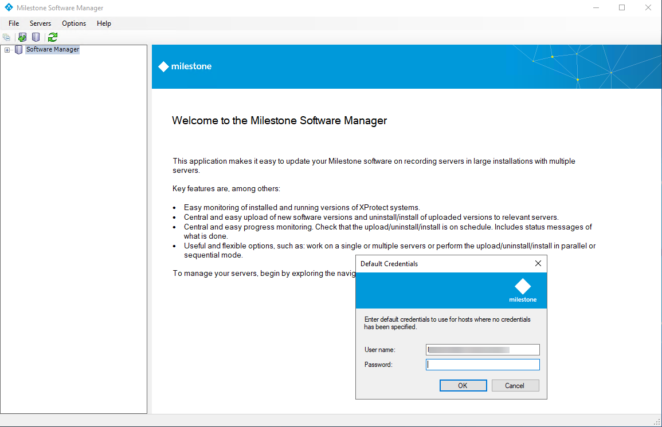This screenshot has width=662, height=427.
Task: Click the "Central and easy upload" bullet text
Action: (x=371, y=217)
